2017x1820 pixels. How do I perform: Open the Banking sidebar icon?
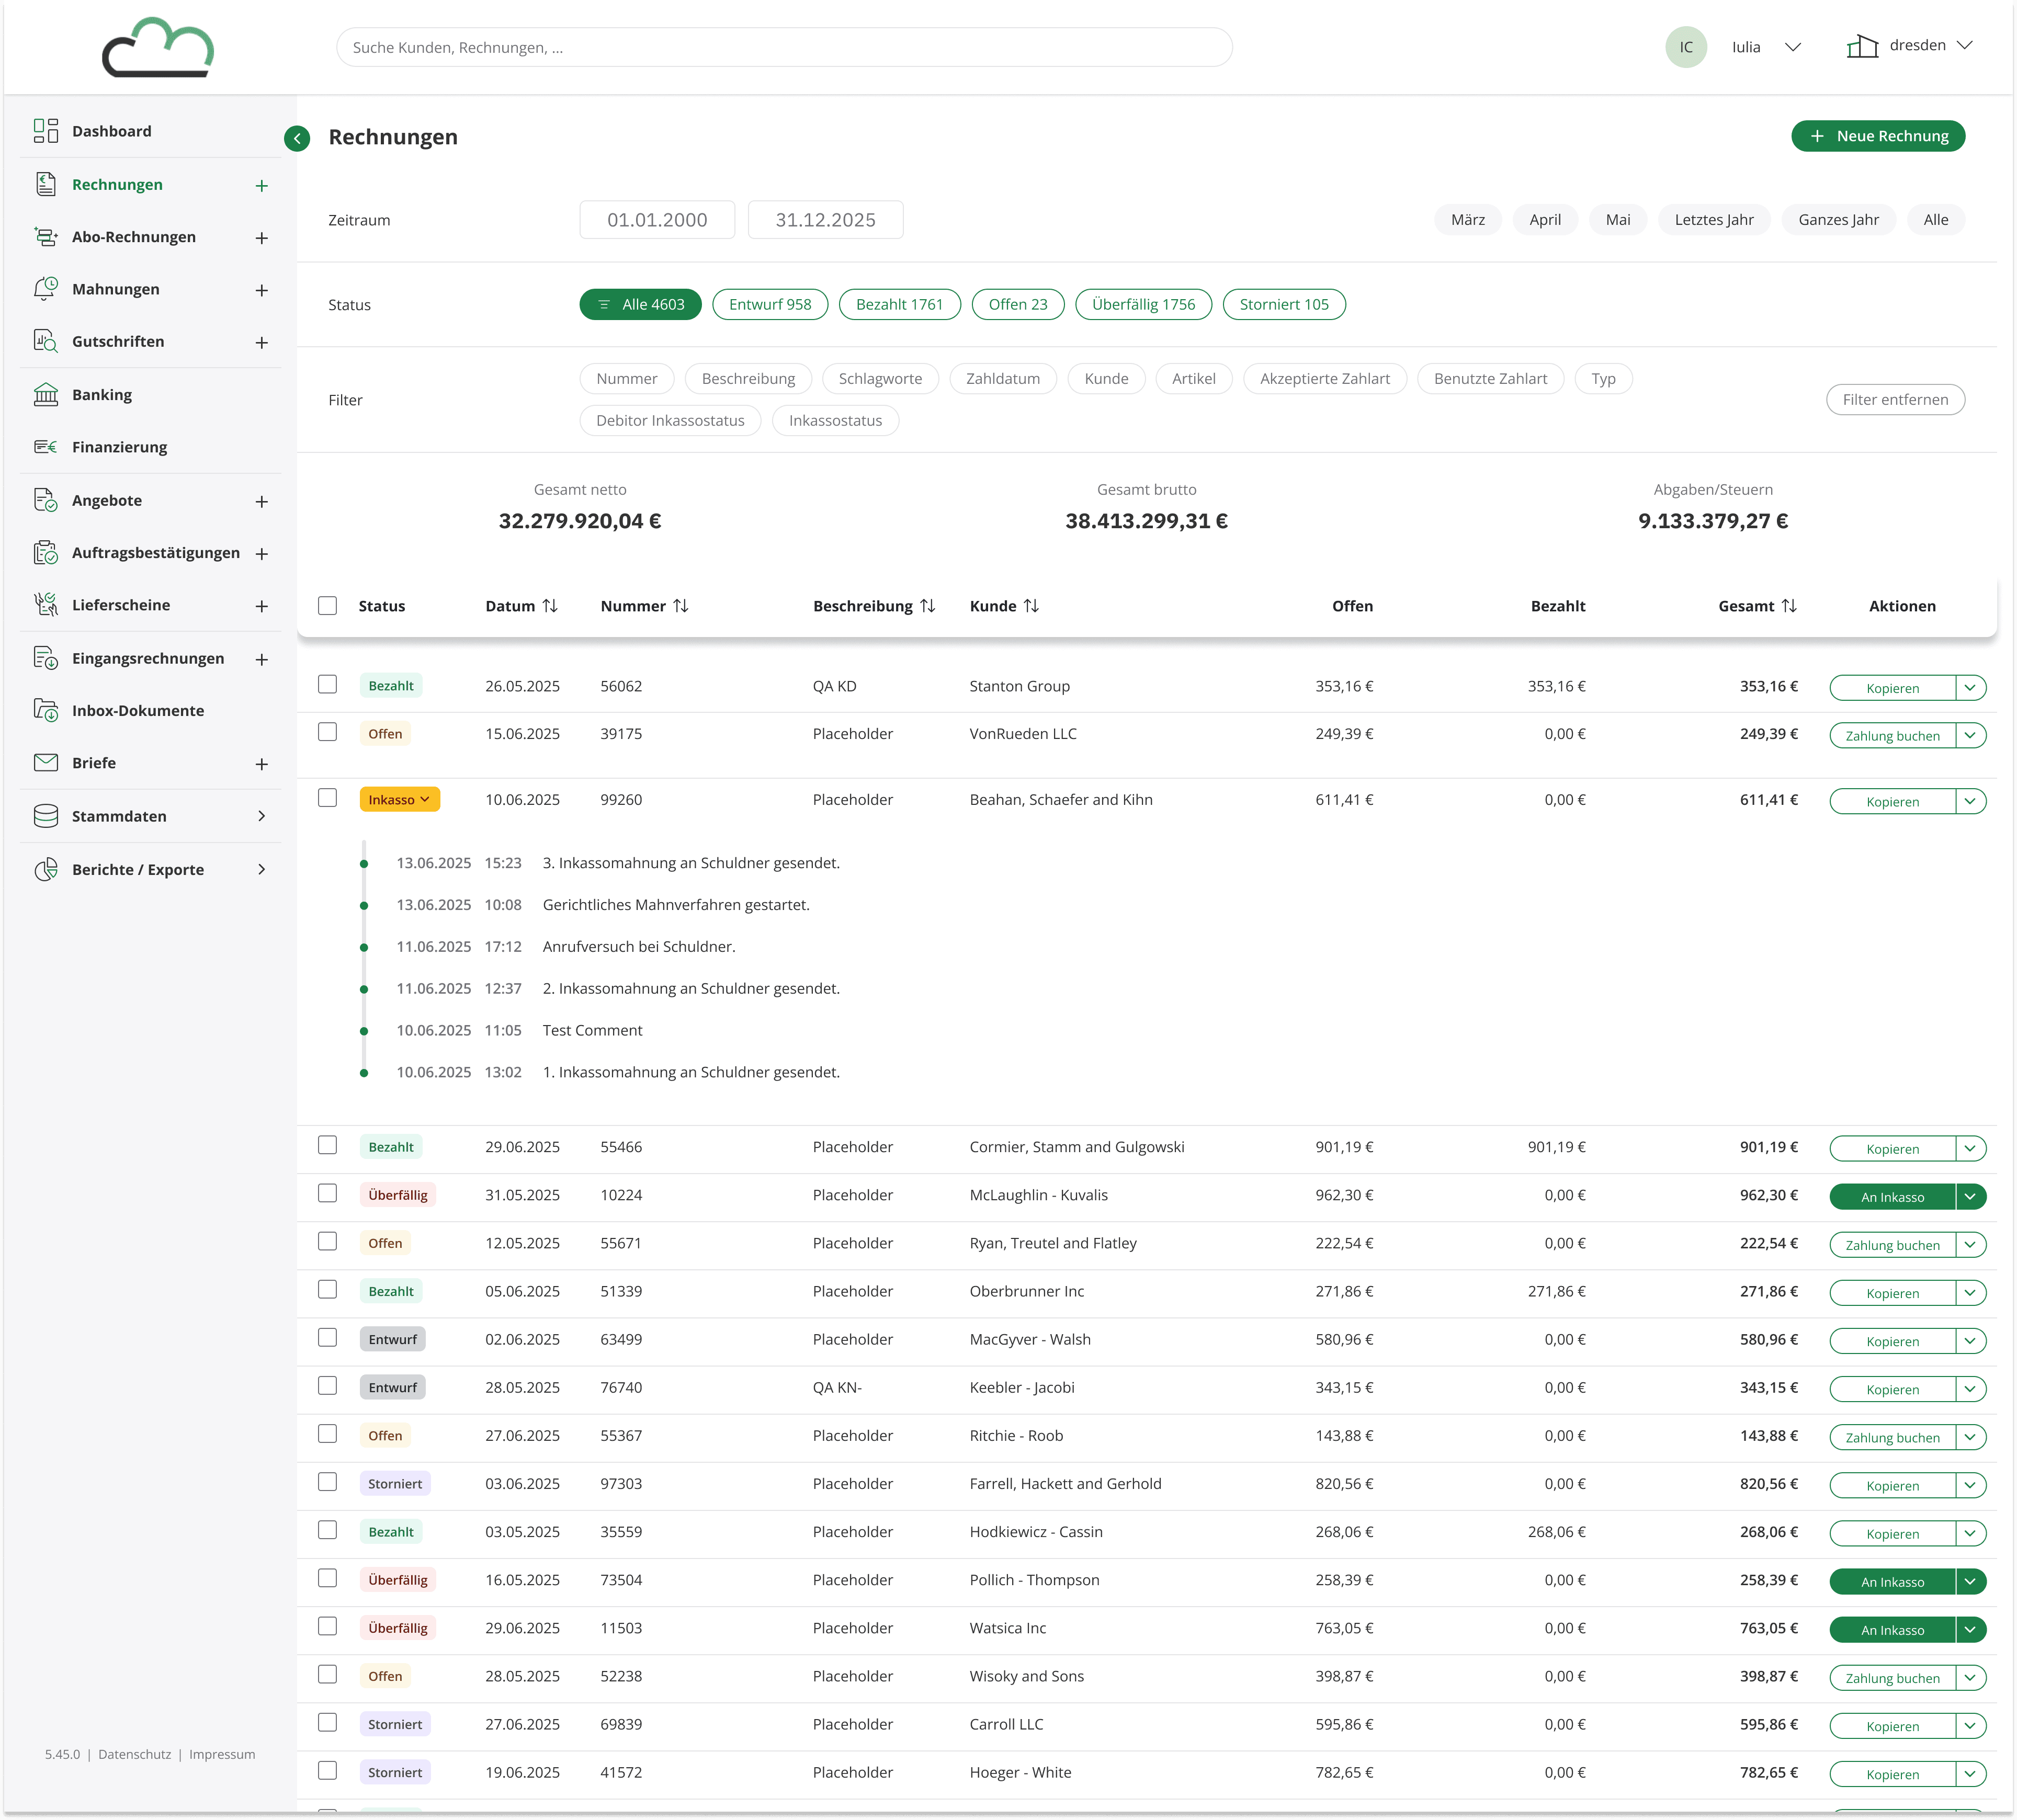[46, 395]
